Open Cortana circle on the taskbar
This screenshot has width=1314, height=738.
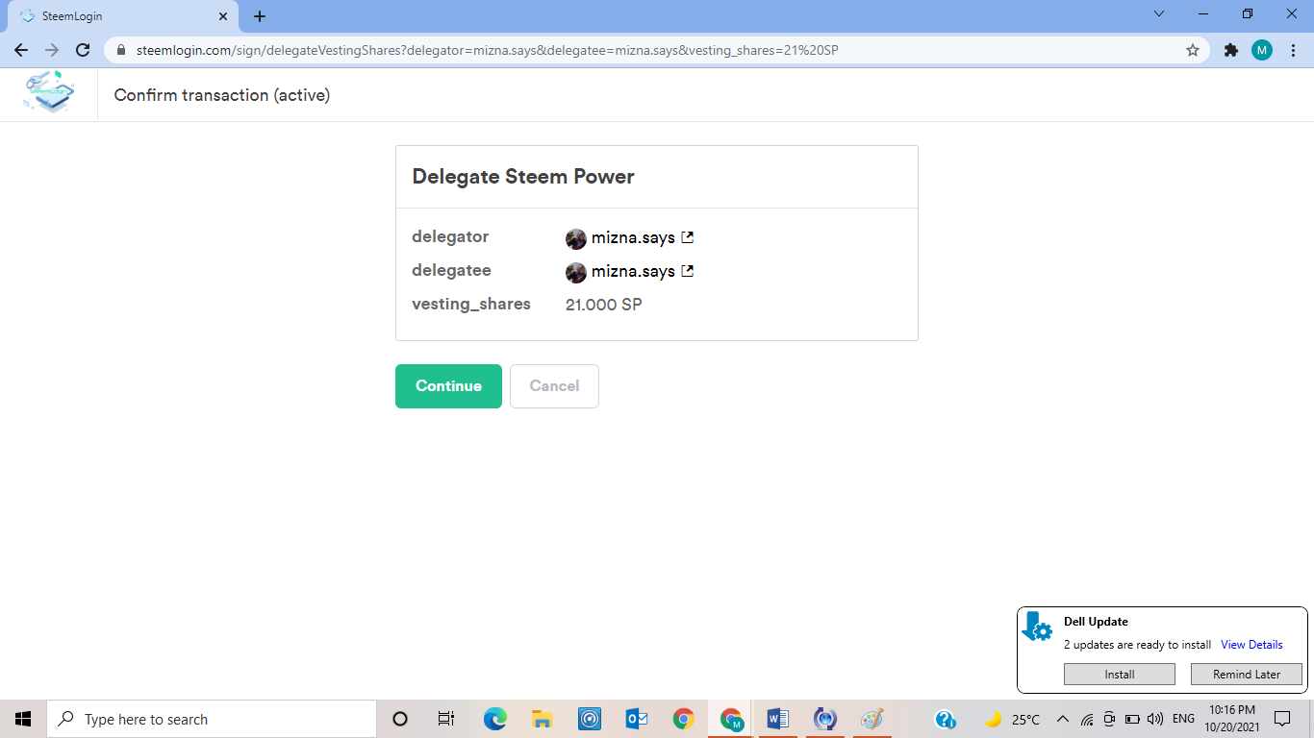click(x=400, y=719)
